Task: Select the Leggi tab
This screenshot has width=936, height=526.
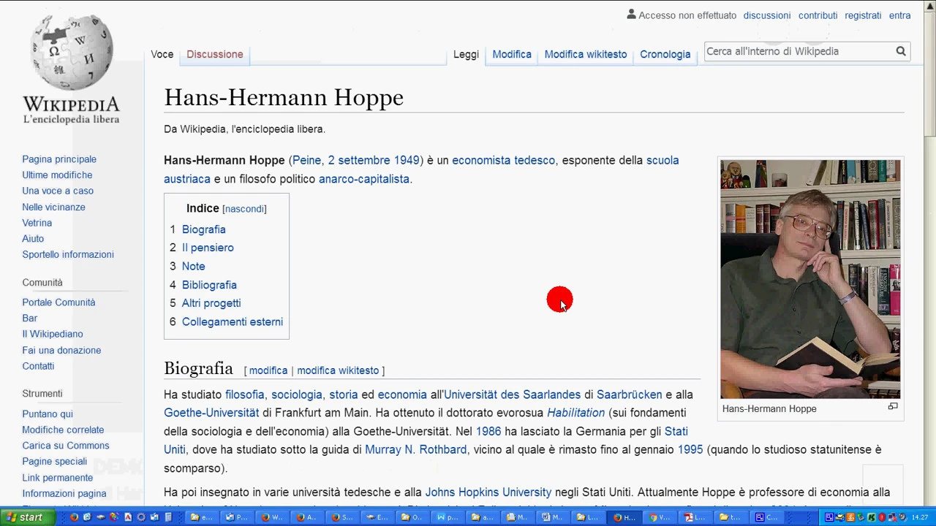Action: (466, 54)
